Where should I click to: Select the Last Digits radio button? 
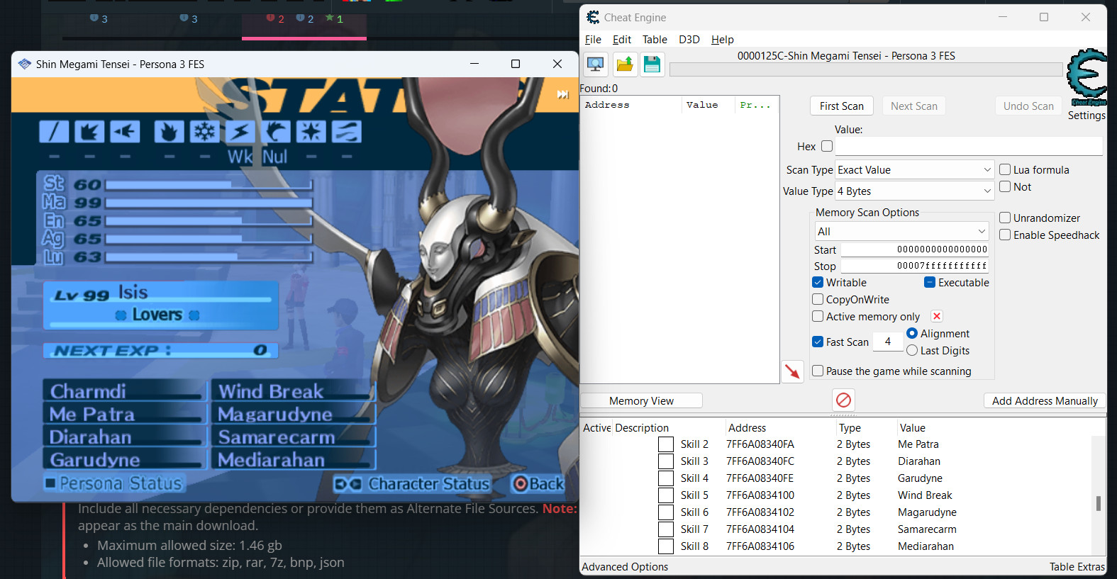pyautogui.click(x=912, y=350)
